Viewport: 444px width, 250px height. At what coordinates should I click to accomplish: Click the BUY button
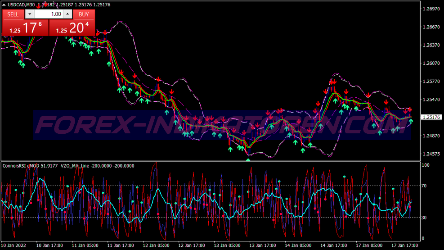84,14
